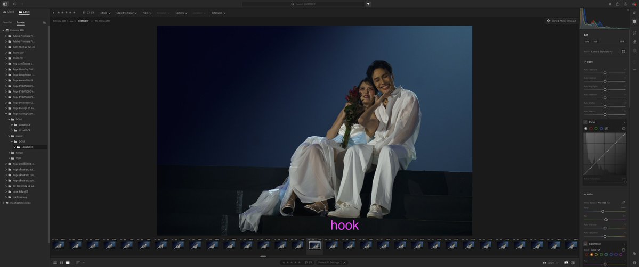
Task: Switch to the Local tab
Action: [x=24, y=12]
